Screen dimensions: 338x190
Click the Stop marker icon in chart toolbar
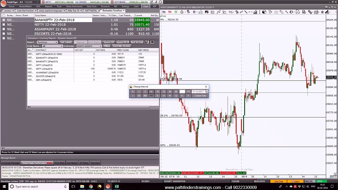pyautogui.click(x=170, y=12)
